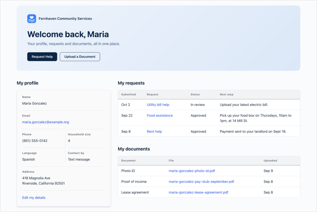Click the household size value 4

(69, 141)
